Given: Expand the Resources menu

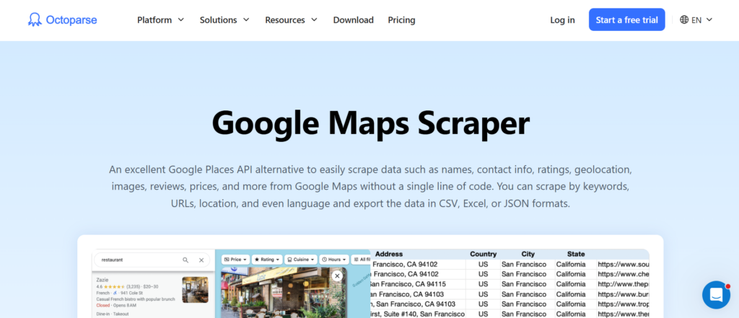Looking at the screenshot, I should [292, 19].
